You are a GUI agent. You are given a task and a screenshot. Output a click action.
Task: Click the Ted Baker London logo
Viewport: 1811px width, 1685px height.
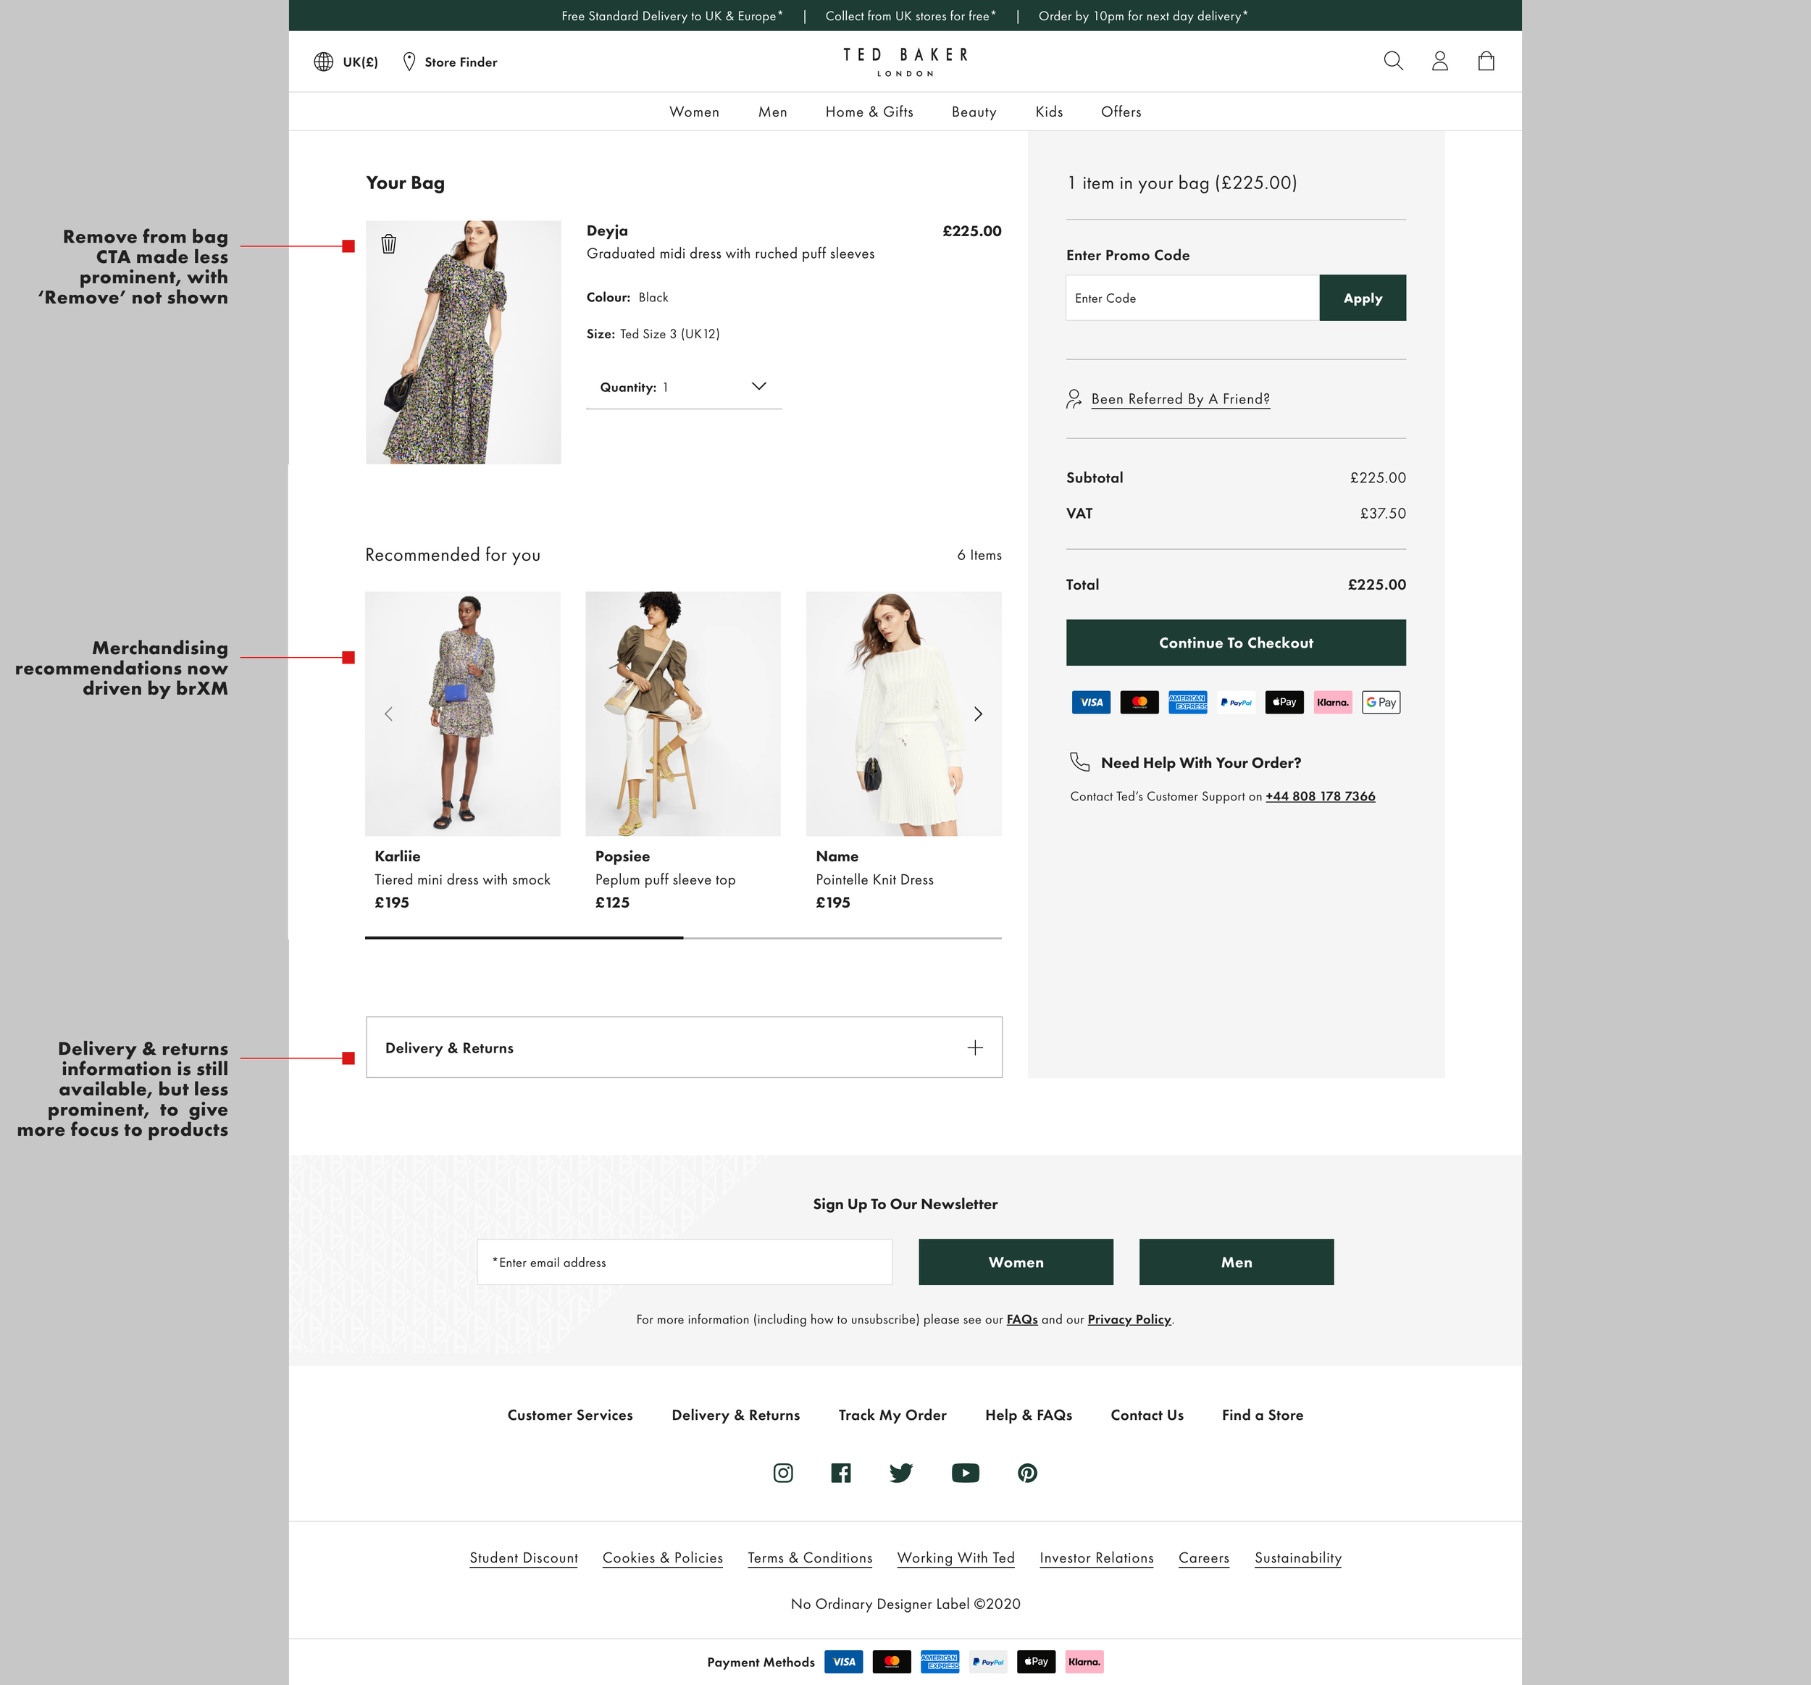[905, 62]
